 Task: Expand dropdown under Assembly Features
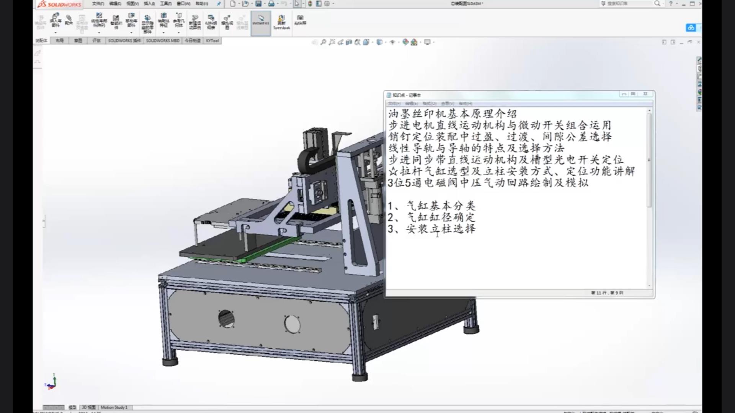pos(163,33)
